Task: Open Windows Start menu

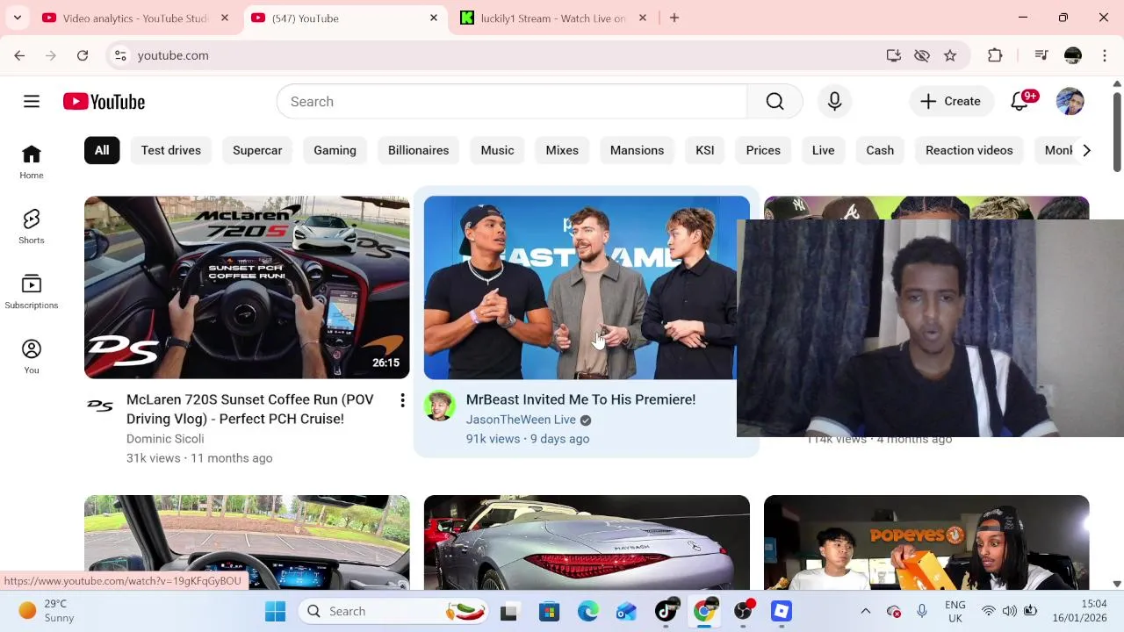Action: pyautogui.click(x=275, y=611)
